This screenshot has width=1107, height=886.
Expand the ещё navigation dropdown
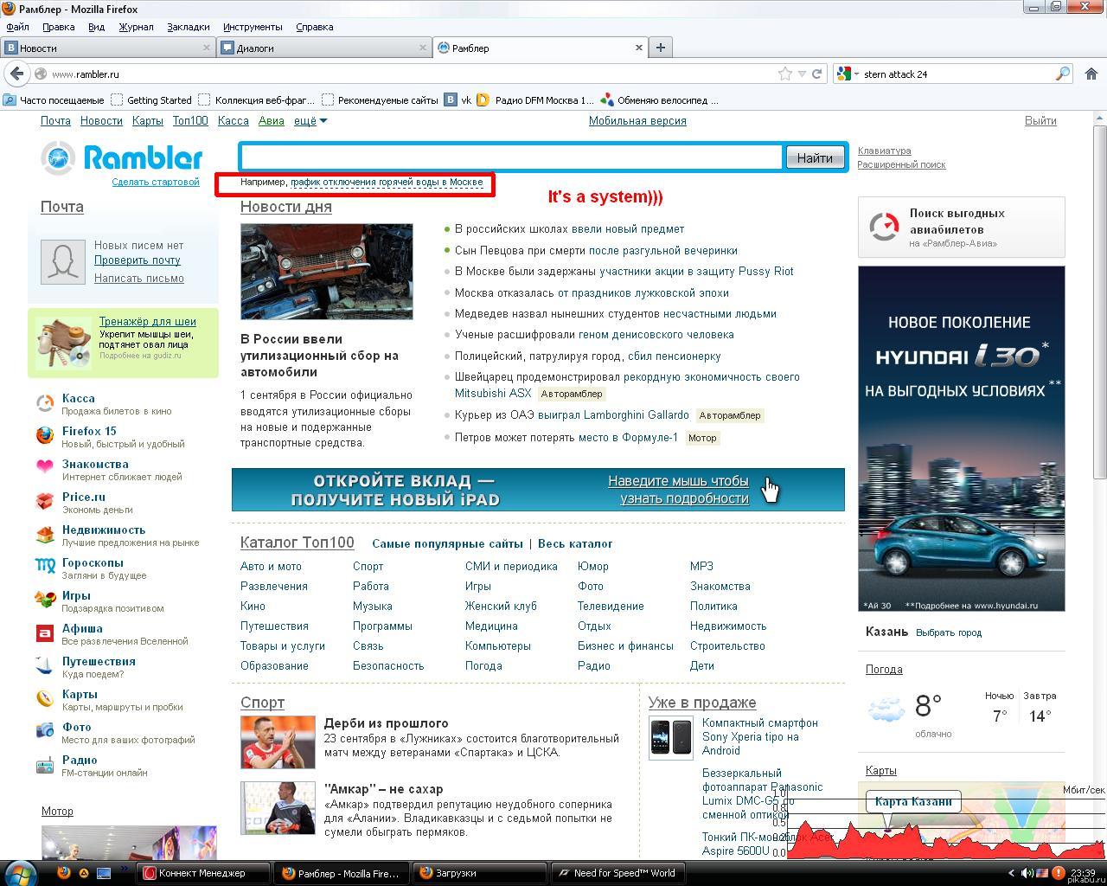pyautogui.click(x=310, y=121)
